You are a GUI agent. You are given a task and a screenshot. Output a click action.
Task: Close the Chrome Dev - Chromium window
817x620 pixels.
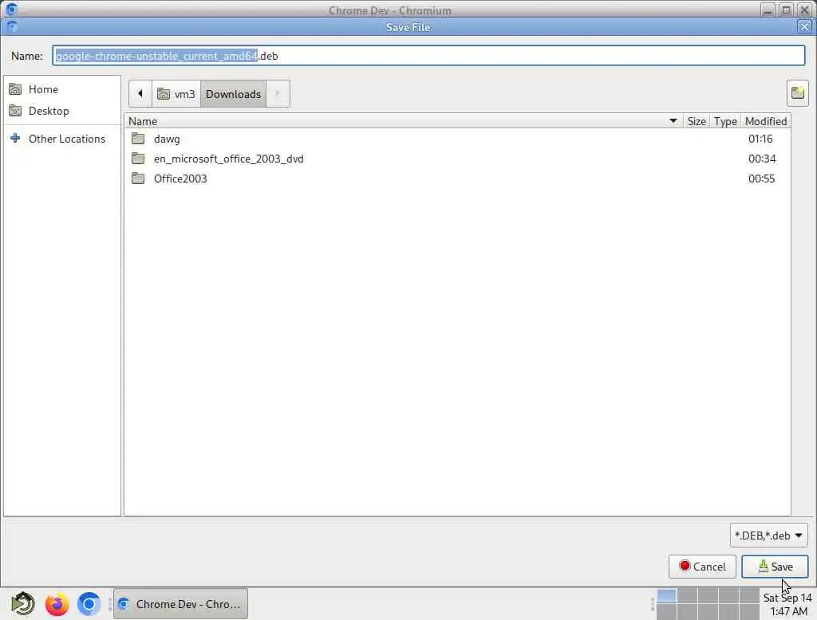click(805, 10)
